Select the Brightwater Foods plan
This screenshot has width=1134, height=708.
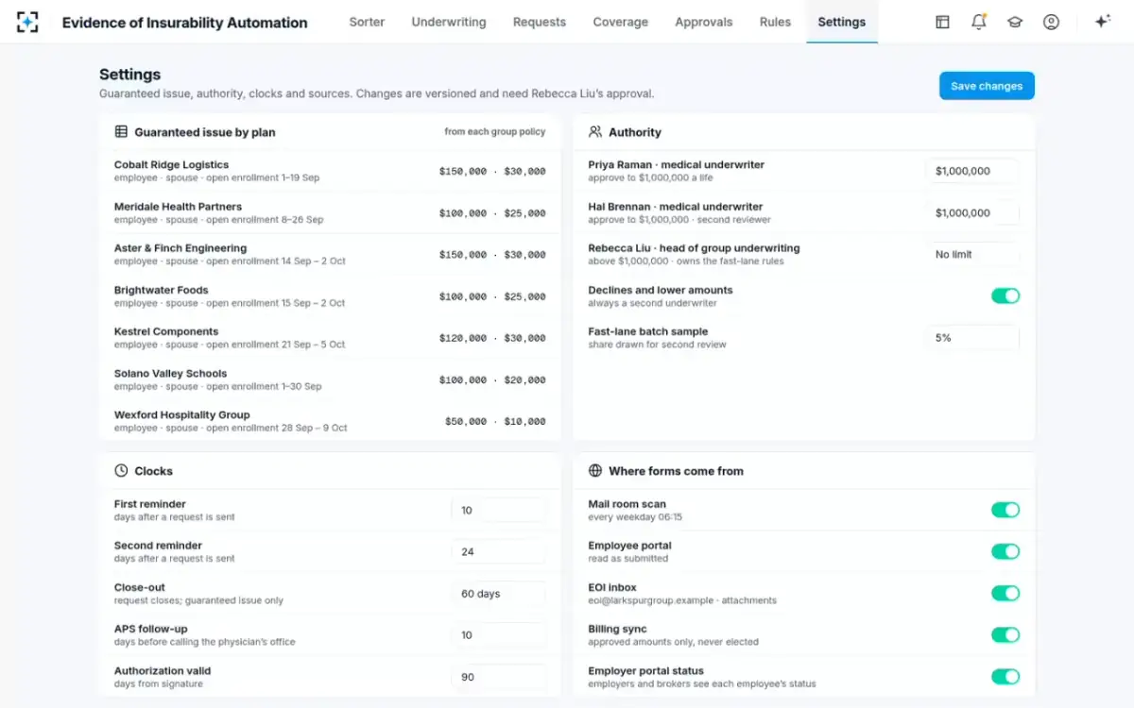330,295
